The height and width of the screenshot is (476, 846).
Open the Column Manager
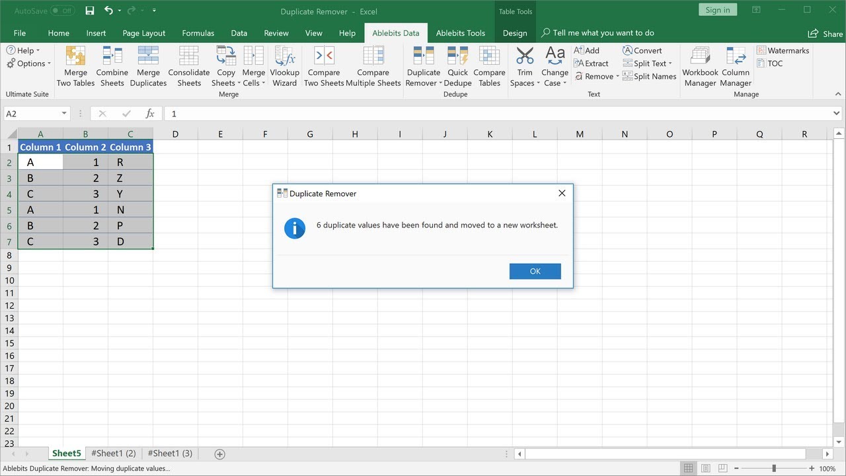736,66
